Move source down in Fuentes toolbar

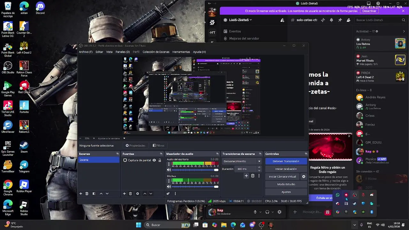150,194
